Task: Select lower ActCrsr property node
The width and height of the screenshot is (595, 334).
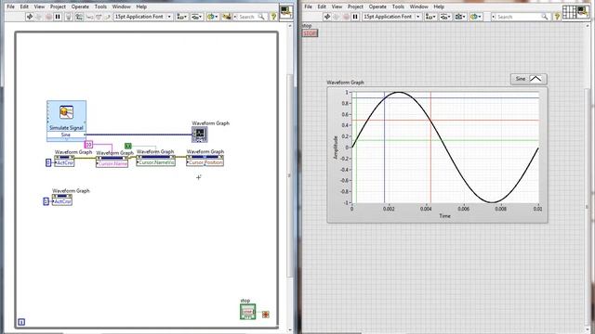Action: pos(62,199)
